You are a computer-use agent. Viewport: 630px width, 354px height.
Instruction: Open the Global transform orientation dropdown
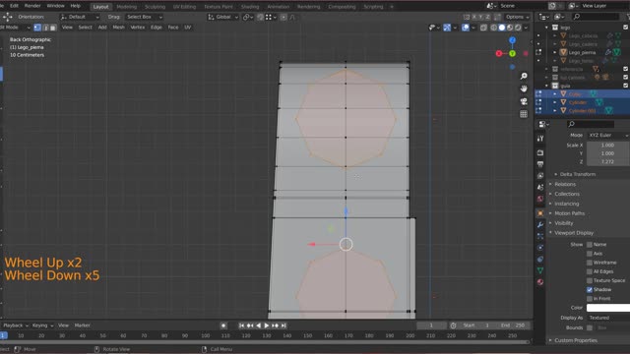223,17
